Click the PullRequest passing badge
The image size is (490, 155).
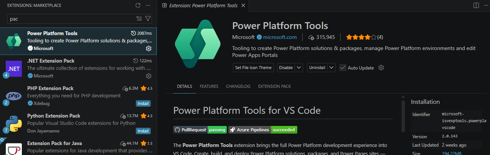tap(200, 130)
